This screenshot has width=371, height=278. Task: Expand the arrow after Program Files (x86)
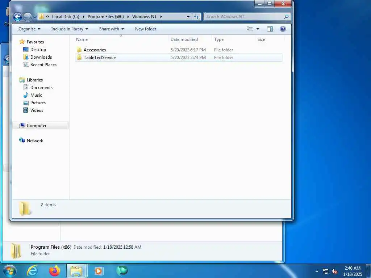coord(128,17)
